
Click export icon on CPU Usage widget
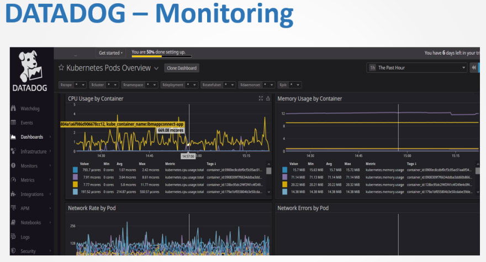click(x=268, y=98)
